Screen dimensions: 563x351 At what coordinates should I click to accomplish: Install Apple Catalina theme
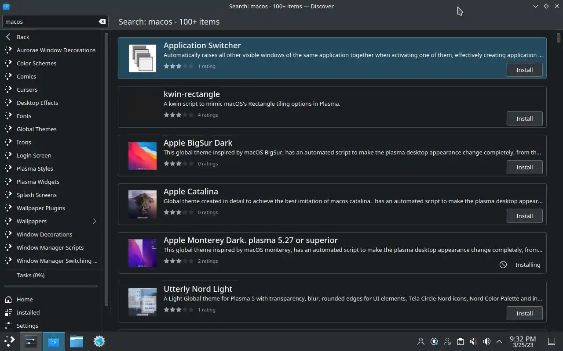[x=524, y=216]
